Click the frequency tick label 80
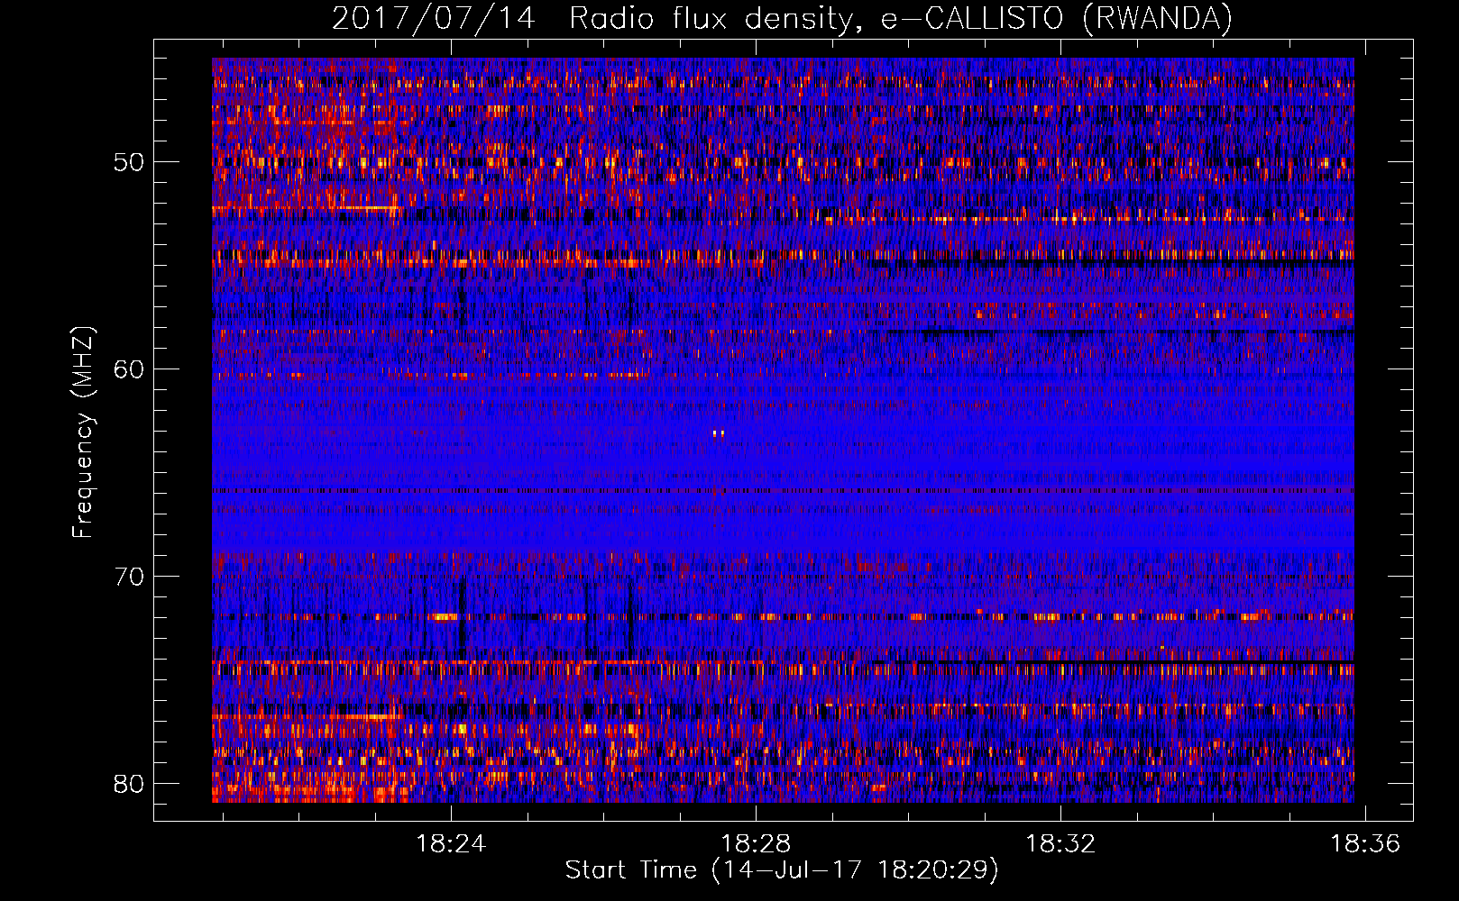 [128, 783]
